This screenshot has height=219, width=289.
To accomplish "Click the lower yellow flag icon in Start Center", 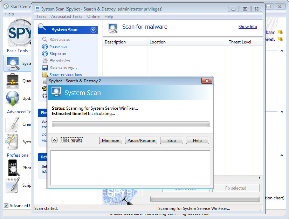I will tap(280, 39).
